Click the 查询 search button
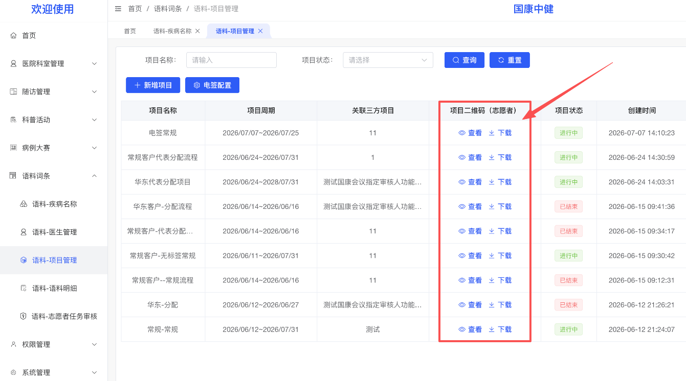Viewport: 686px width, 381px height. coord(464,60)
